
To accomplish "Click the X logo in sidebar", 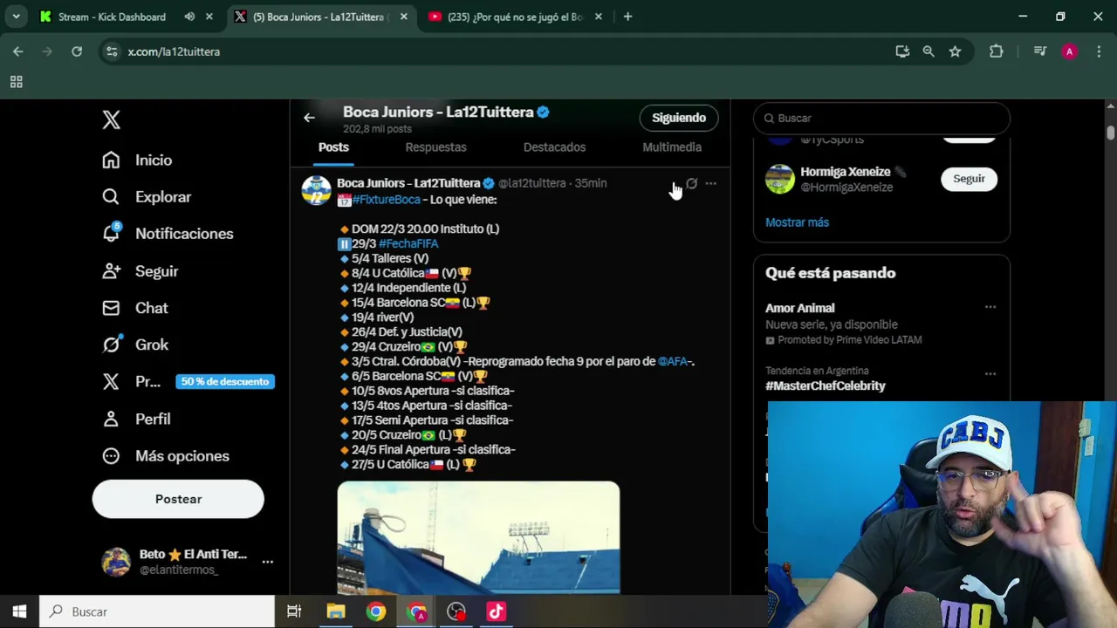I will 111,119.
